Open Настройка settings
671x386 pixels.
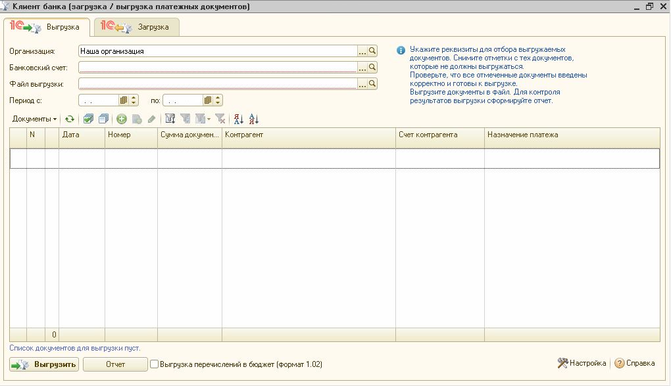pyautogui.click(x=582, y=364)
